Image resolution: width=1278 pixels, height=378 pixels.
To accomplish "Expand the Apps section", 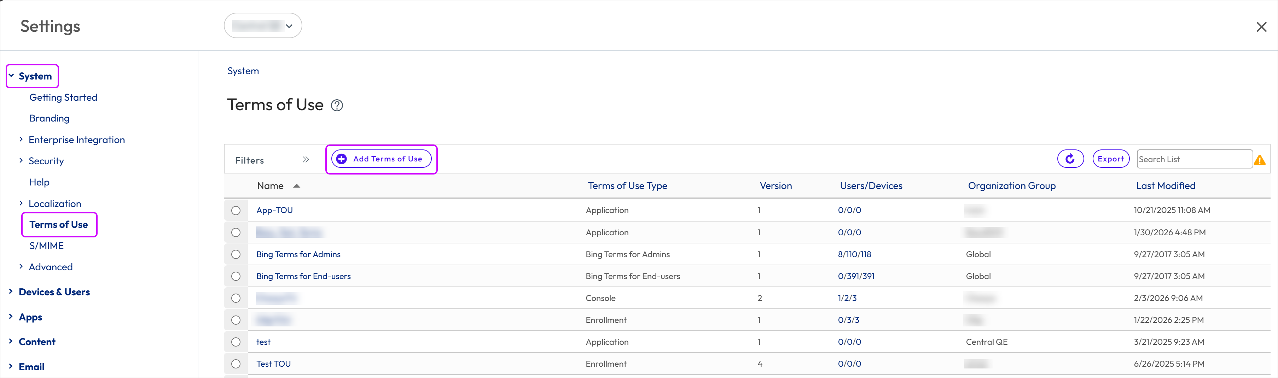I will [11, 317].
